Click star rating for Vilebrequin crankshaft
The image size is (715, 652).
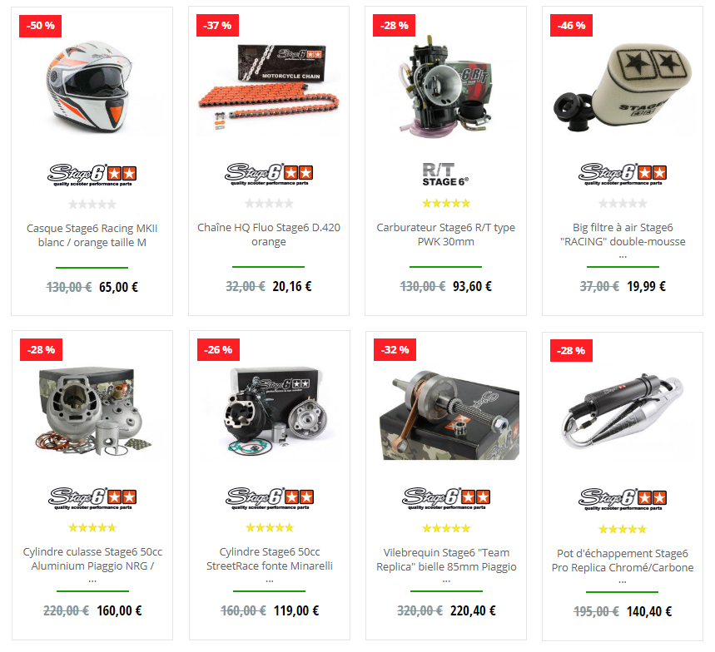click(446, 529)
